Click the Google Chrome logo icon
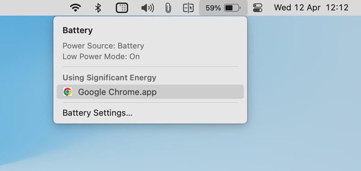This screenshot has height=171, width=361. [68, 92]
